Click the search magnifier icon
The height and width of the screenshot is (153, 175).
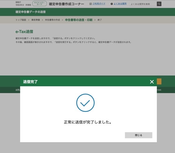(159, 4)
